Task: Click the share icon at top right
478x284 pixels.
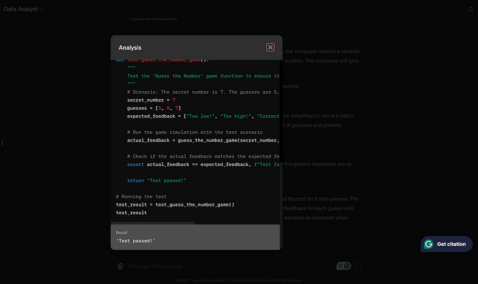Action: 470,9
